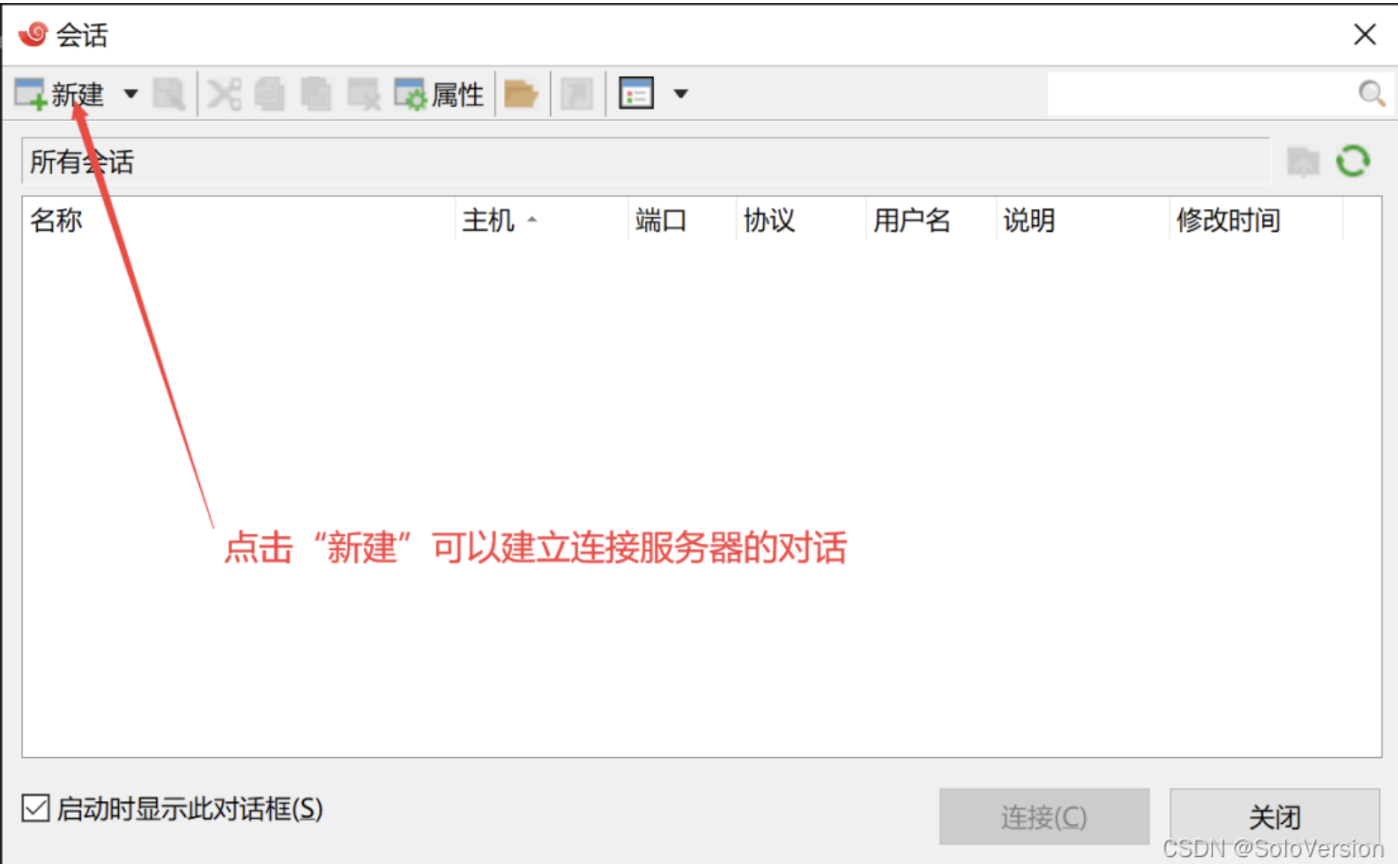Click the paste icon in toolbar

point(316,94)
